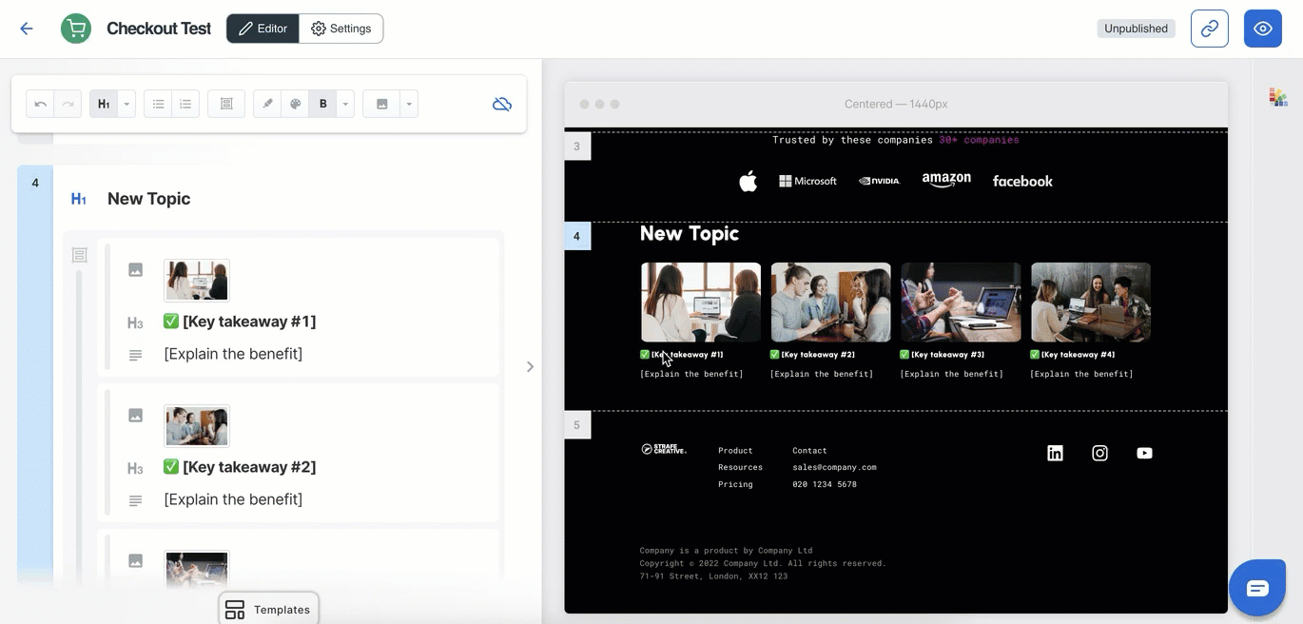Image resolution: width=1303 pixels, height=624 pixels.
Task: Toggle bold formatting
Action: pyautogui.click(x=322, y=104)
